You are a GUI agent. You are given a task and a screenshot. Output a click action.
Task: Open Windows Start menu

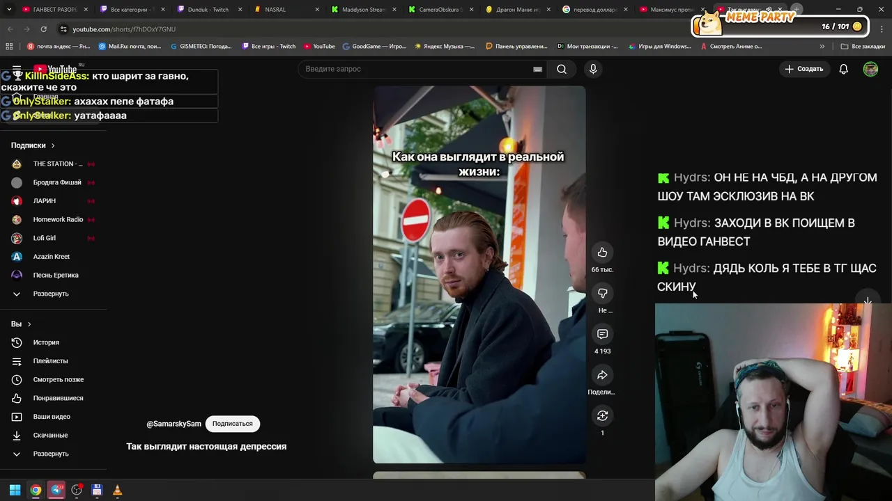click(15, 490)
